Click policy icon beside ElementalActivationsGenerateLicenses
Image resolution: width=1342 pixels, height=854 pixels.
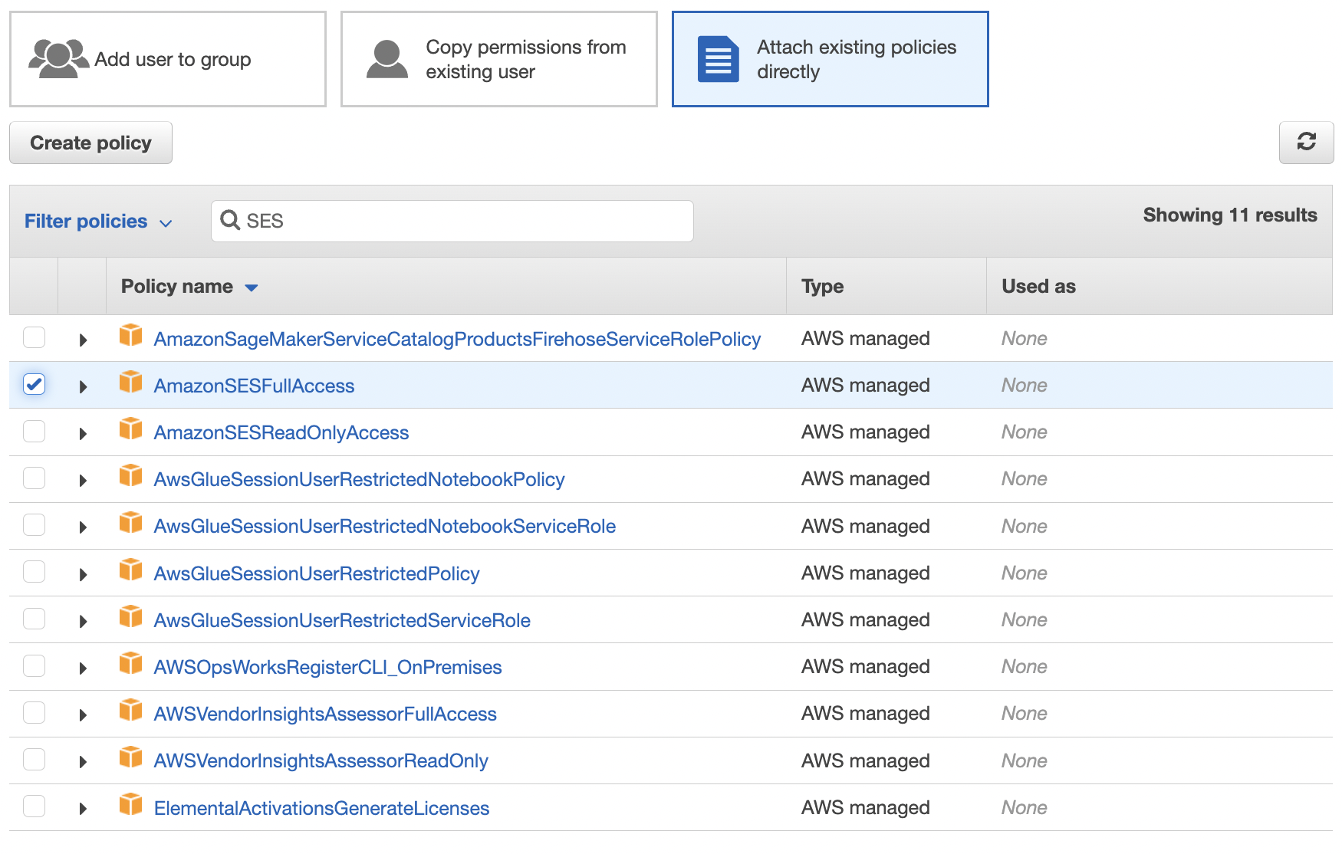[131, 804]
